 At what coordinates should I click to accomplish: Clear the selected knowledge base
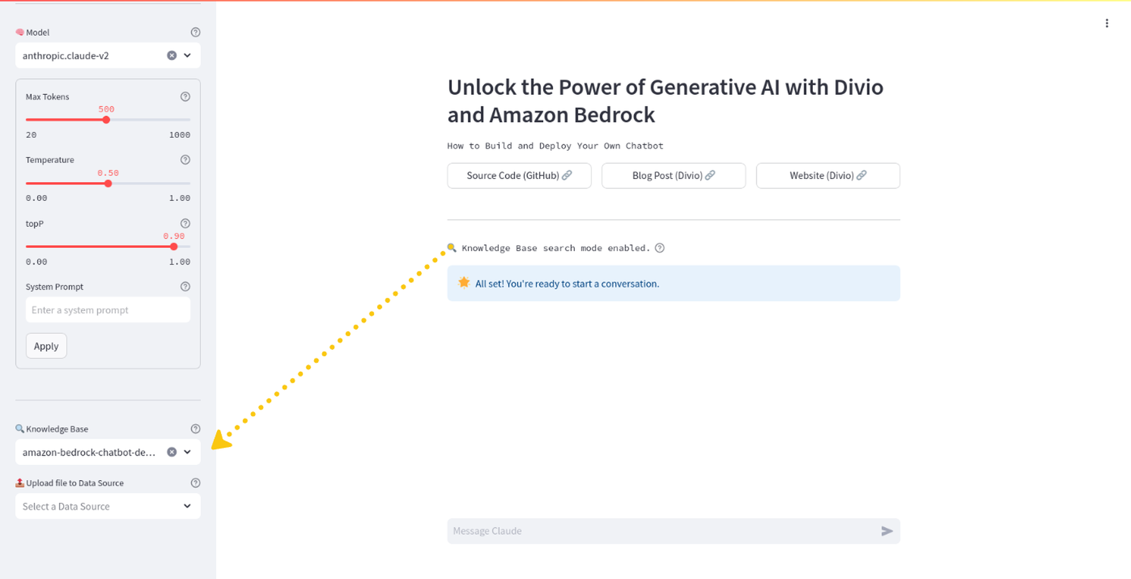click(x=171, y=452)
